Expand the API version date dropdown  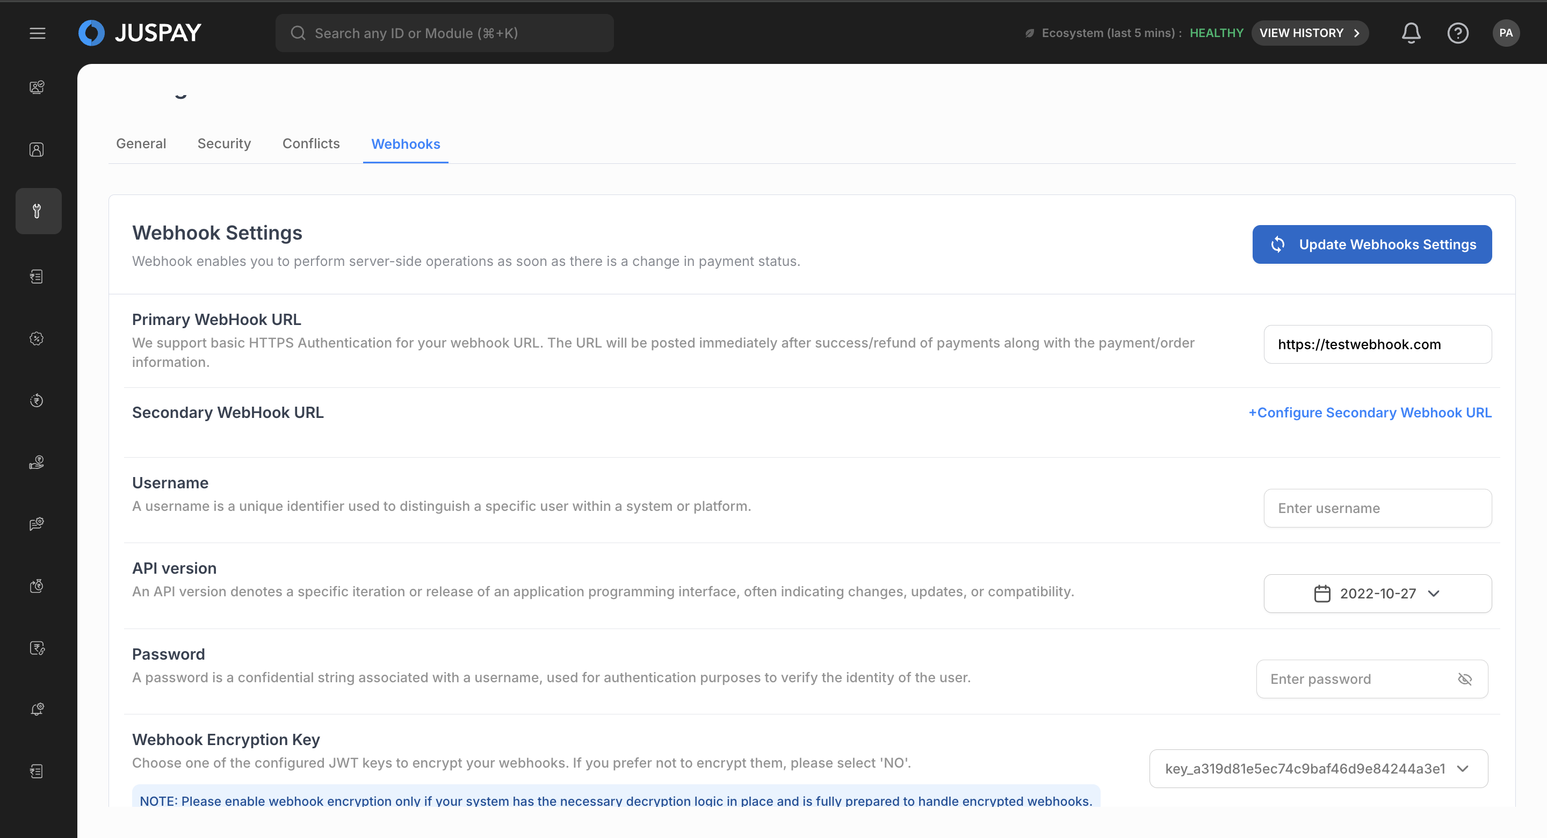coord(1377,594)
